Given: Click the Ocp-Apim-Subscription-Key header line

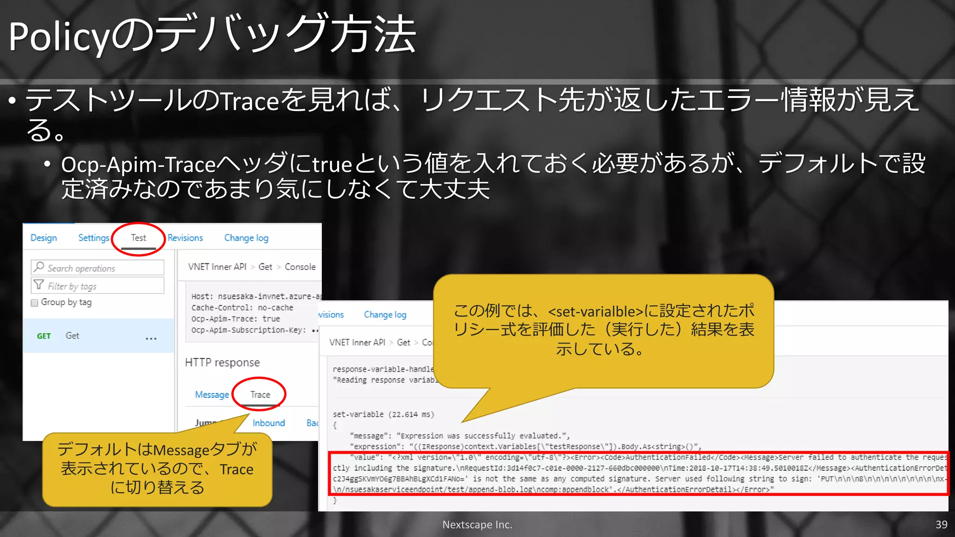Looking at the screenshot, I should point(255,330).
